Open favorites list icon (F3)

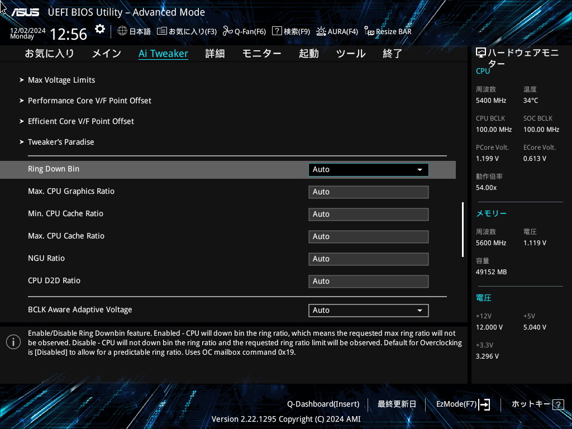pos(161,31)
